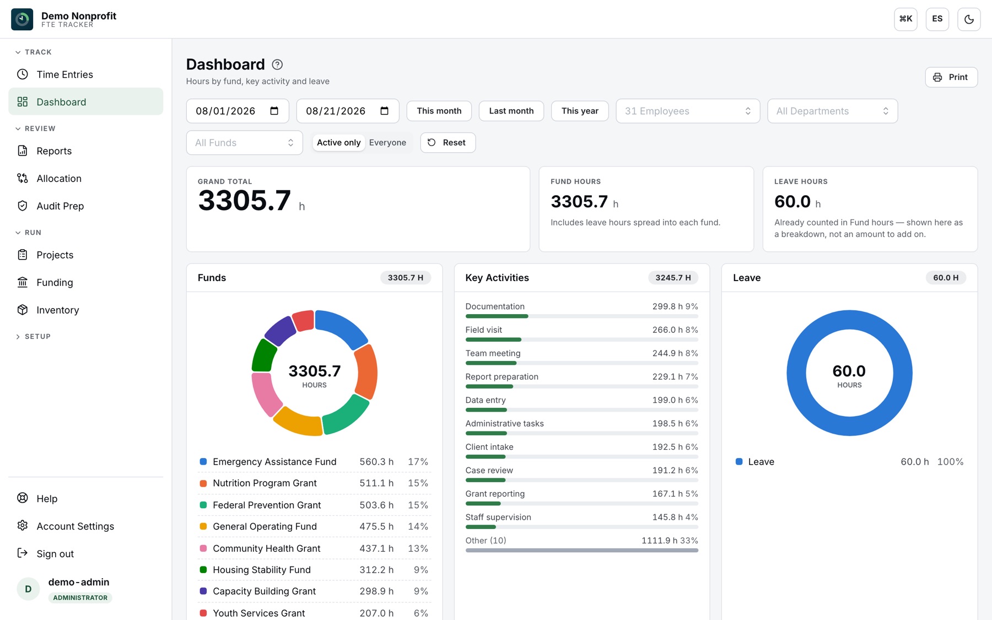Click the printer icon in Print button
Image resolution: width=992 pixels, height=620 pixels.
click(937, 77)
